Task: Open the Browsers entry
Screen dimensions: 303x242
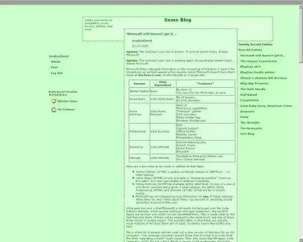Action: [x=247, y=111]
